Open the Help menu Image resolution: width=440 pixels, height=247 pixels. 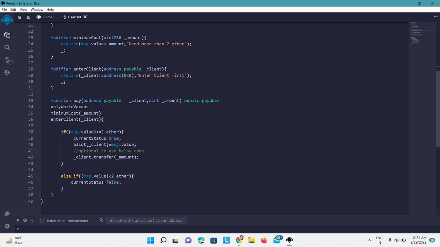point(50,10)
